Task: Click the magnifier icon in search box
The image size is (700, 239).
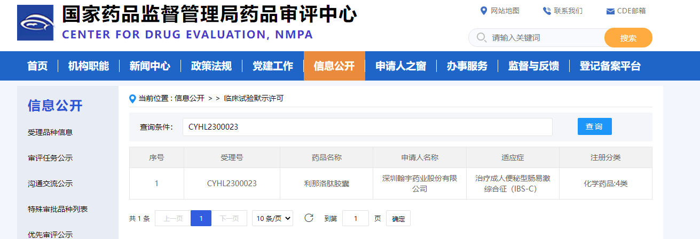Action: click(x=481, y=38)
